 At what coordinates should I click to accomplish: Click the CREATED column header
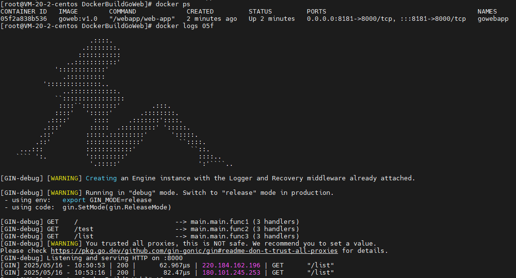coord(200,12)
